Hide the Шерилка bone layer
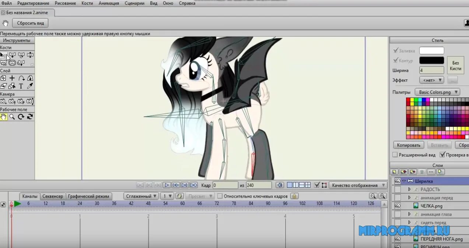The image size is (469, 248). pyautogui.click(x=397, y=181)
